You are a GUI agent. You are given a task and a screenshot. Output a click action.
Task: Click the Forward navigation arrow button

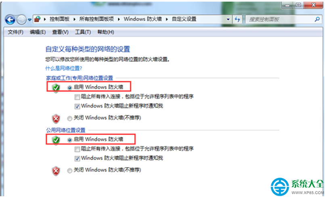tap(21, 20)
